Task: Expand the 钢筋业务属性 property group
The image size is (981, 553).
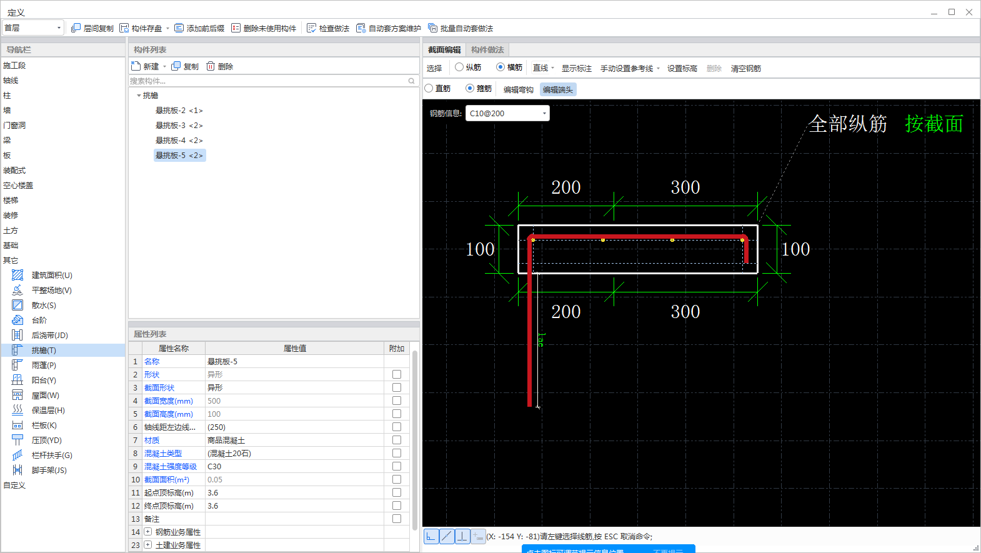Action: [148, 532]
